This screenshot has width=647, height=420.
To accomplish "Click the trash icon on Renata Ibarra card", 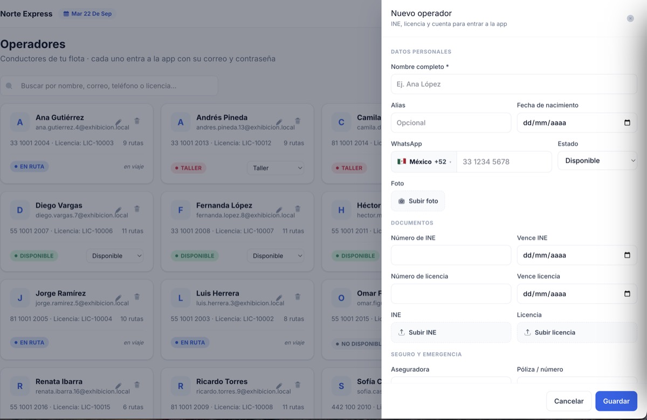I will click(137, 385).
